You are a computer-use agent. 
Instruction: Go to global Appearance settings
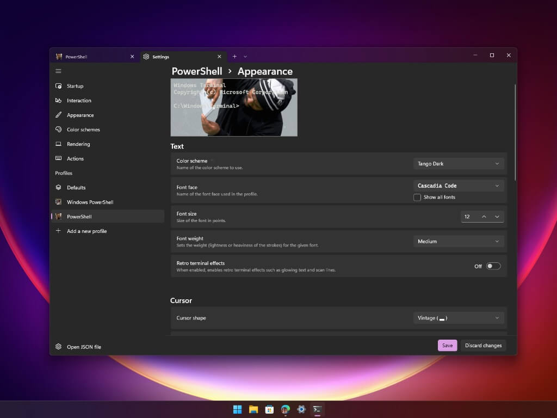coord(108,115)
